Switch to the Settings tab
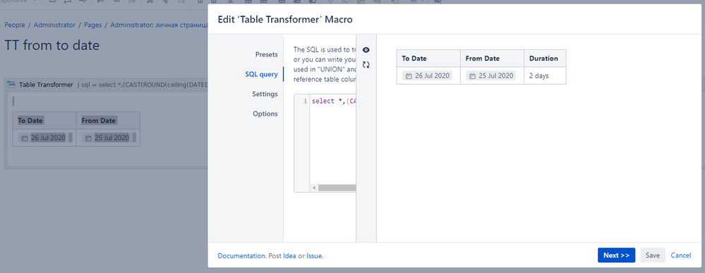 [265, 94]
